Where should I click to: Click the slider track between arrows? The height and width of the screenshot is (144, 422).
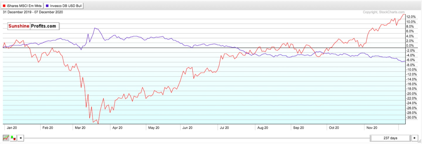(x=197, y=138)
